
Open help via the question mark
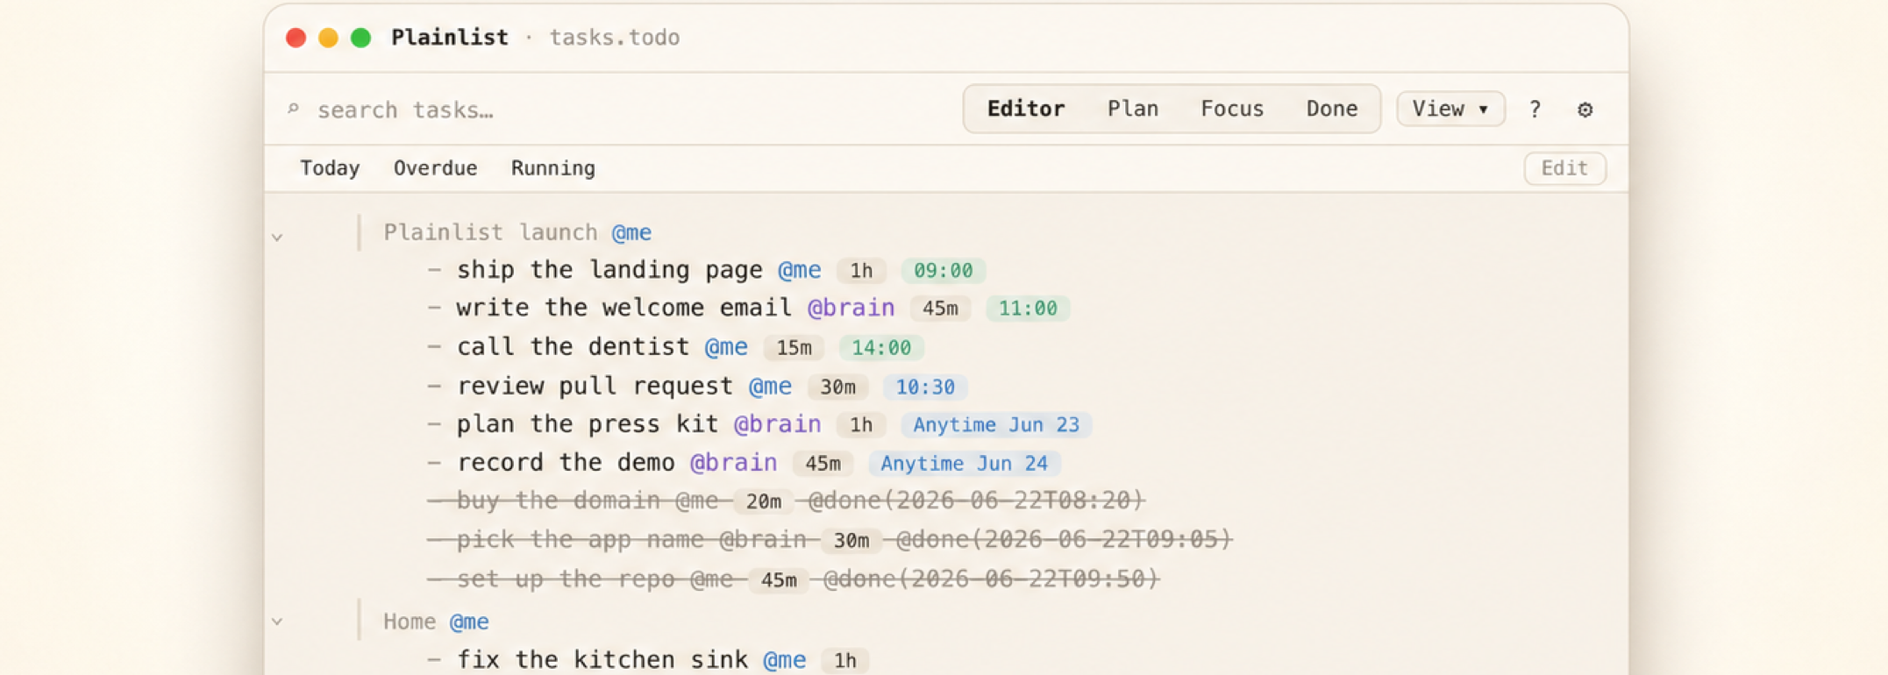point(1535,110)
